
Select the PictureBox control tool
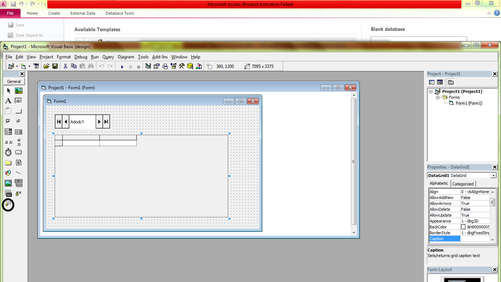tap(18, 90)
